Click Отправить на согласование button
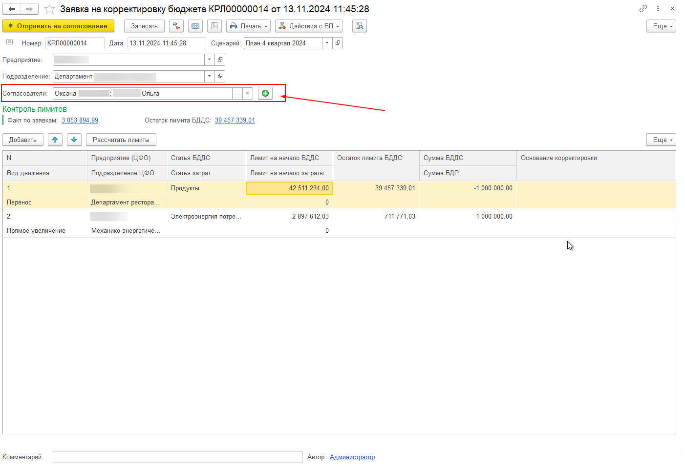 [x=58, y=26]
